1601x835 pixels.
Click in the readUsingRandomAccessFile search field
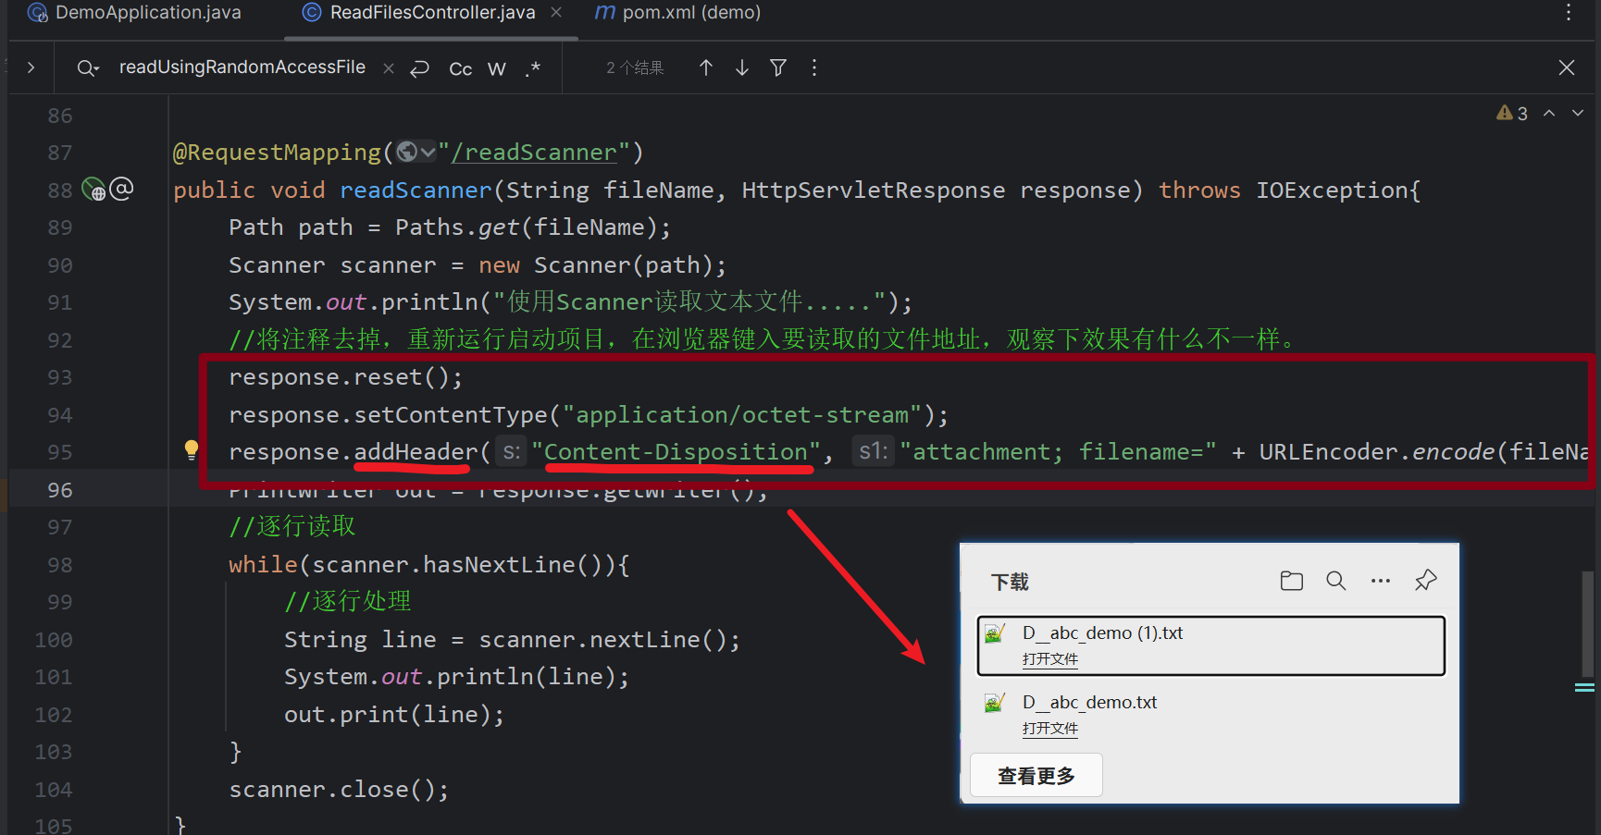[x=242, y=68]
